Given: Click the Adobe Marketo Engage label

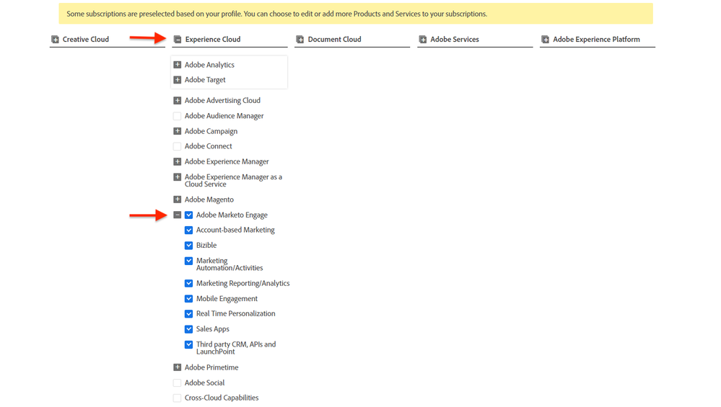Looking at the screenshot, I should 232,215.
